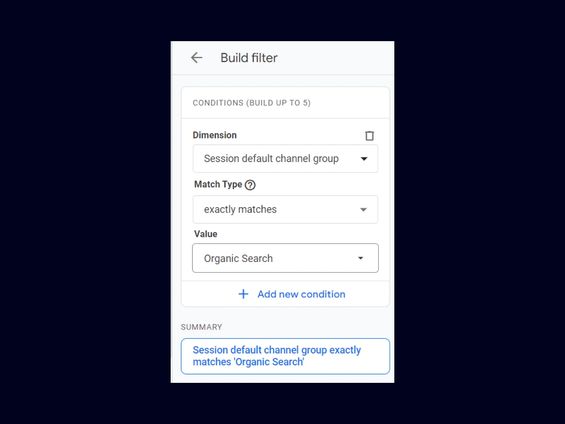Expand the Organic Search value dropdown arrow
Viewport: 565px width, 424px height.
[360, 258]
